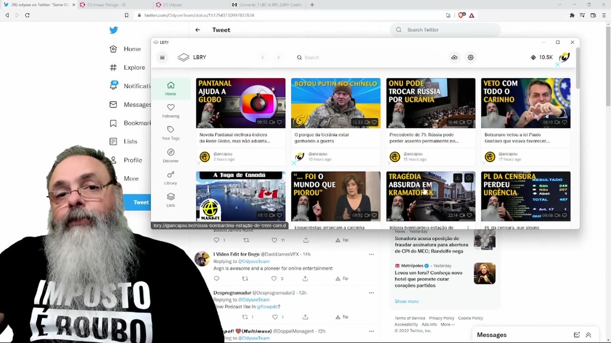Open Your Tags in LBRY sidebar

point(170,133)
